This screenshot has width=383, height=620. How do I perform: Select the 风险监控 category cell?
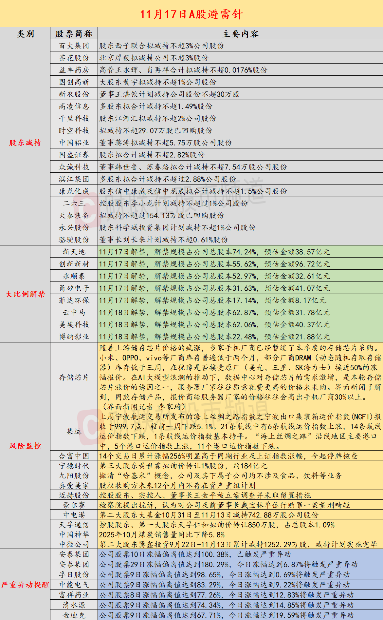[x=25, y=446]
